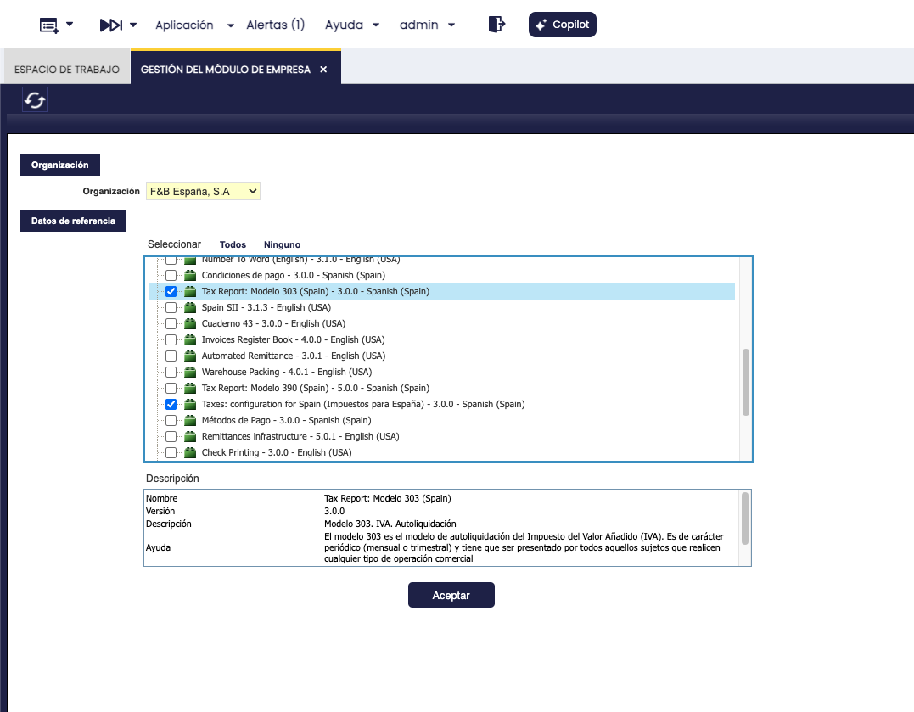Click the refresh icon in the toolbar
Image resolution: width=914 pixels, height=712 pixels.
point(35,100)
